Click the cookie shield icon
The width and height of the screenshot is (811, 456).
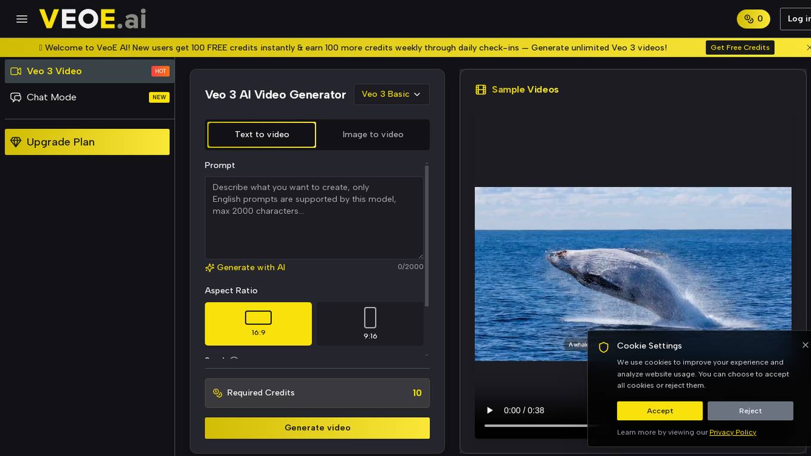(x=603, y=347)
